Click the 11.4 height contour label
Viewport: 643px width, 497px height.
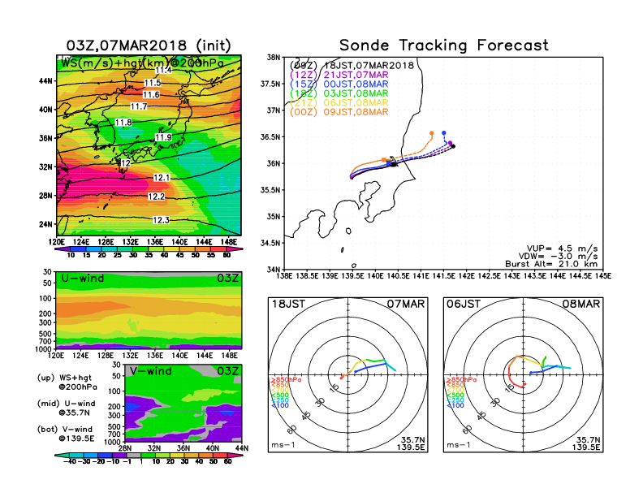click(x=163, y=70)
